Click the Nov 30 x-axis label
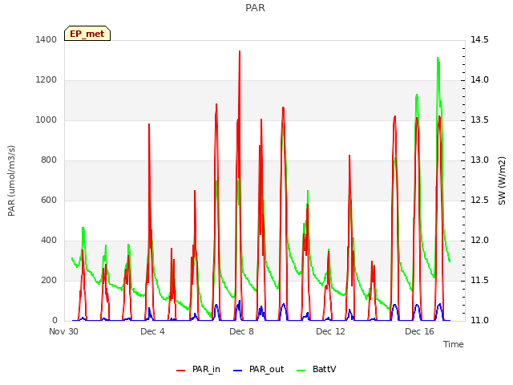Screen dimensions: 513x385 (x=63, y=331)
